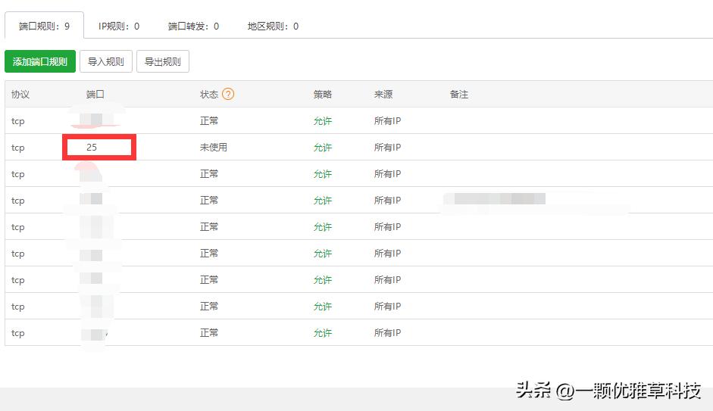
Task: Click the 策略 column header
Action: [x=322, y=94]
